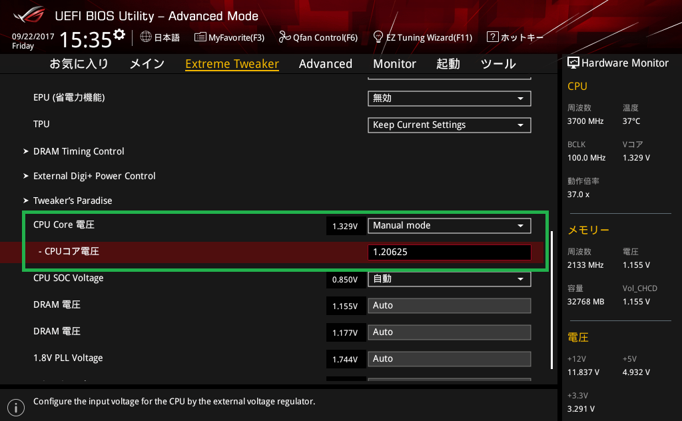Click the 電圧 section heading
The height and width of the screenshot is (421, 682).
click(x=578, y=337)
